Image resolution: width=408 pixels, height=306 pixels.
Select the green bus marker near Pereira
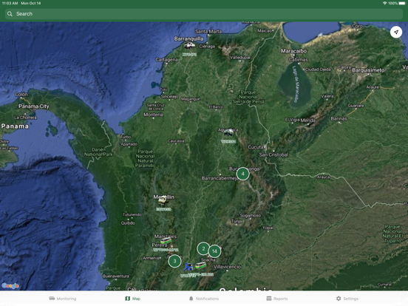[x=166, y=241]
